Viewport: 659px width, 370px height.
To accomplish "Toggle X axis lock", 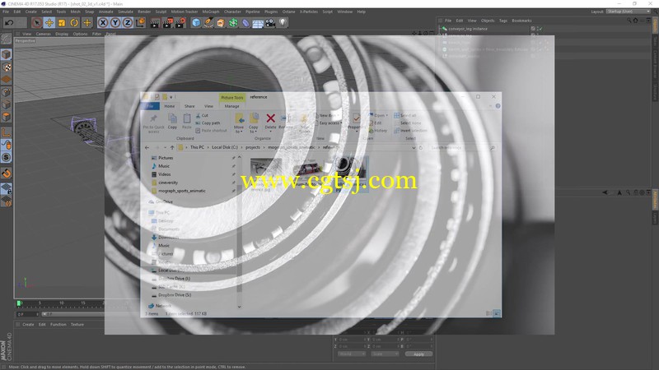I will click(103, 23).
